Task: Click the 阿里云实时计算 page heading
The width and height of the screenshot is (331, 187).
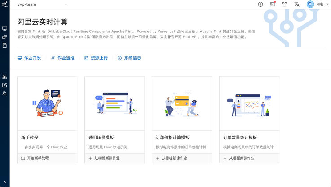Action: click(42, 22)
